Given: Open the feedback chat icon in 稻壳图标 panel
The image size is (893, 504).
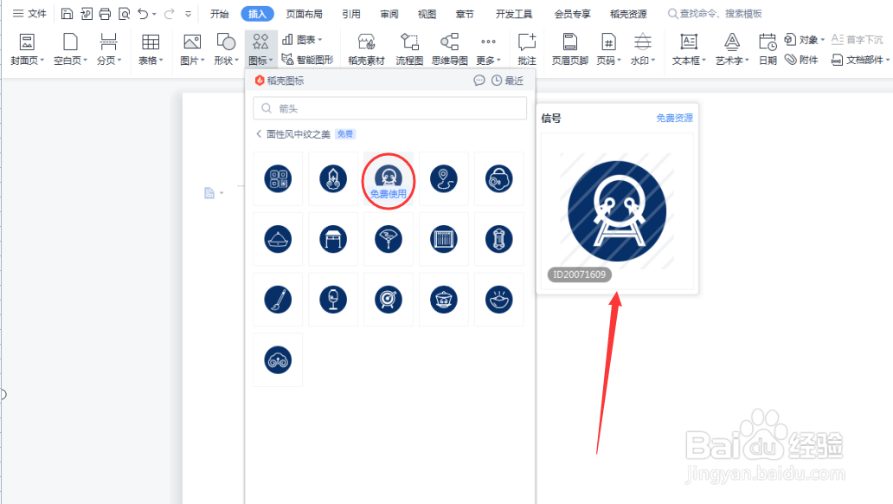Looking at the screenshot, I should 479,81.
